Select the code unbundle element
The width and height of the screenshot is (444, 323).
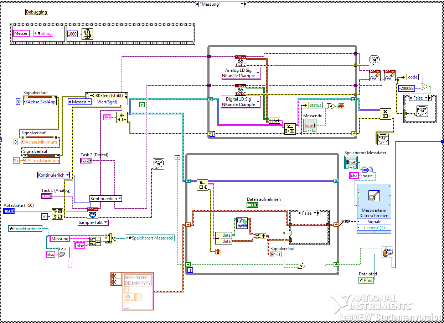pyautogui.click(x=409, y=77)
